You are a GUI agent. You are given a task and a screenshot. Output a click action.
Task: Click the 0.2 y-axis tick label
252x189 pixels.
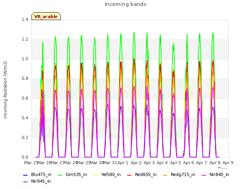[25, 137]
